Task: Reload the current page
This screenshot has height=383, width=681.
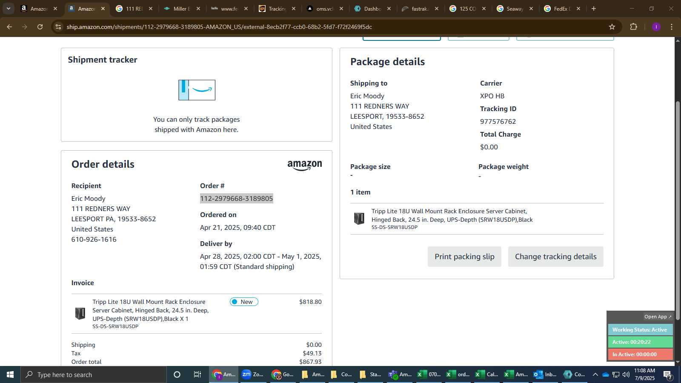Action: pyautogui.click(x=40, y=27)
